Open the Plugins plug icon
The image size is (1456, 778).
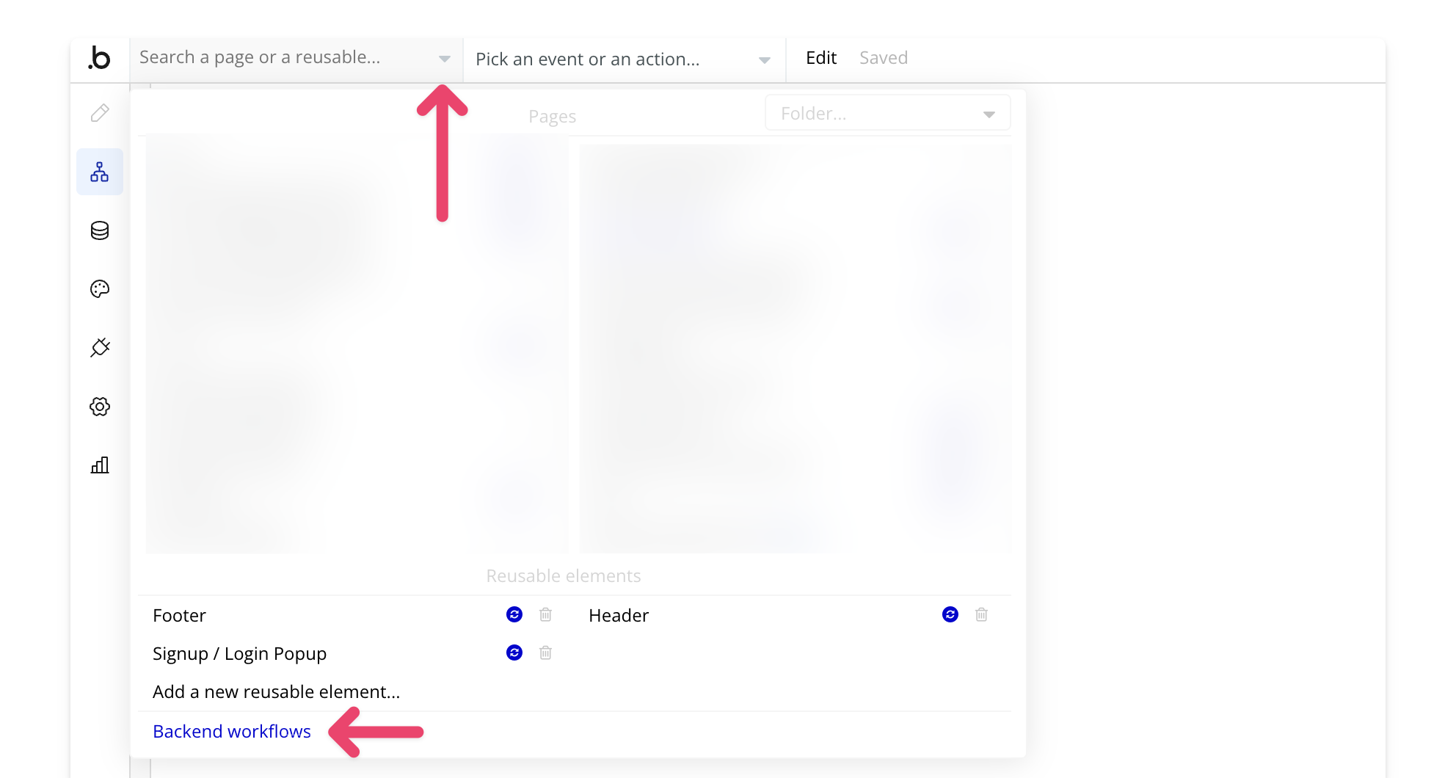(100, 347)
